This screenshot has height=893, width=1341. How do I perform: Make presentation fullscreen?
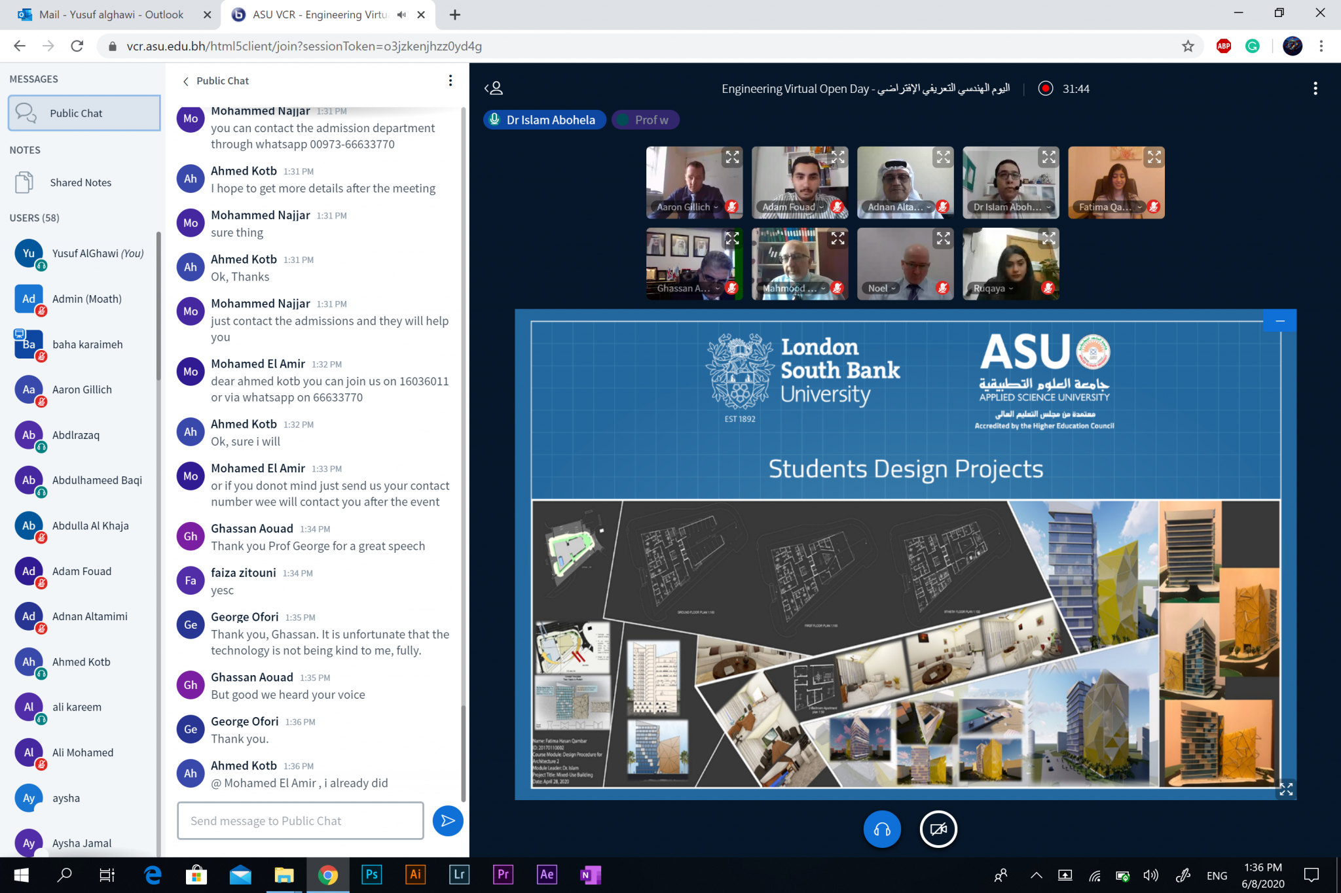[1286, 789]
